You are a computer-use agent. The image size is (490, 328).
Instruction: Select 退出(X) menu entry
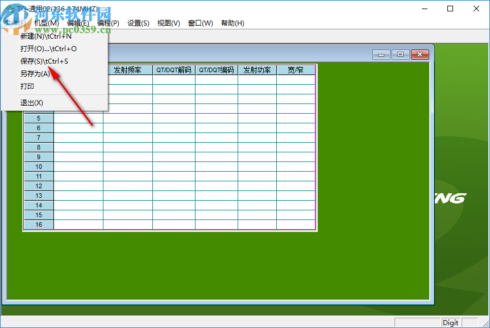[x=55, y=103]
